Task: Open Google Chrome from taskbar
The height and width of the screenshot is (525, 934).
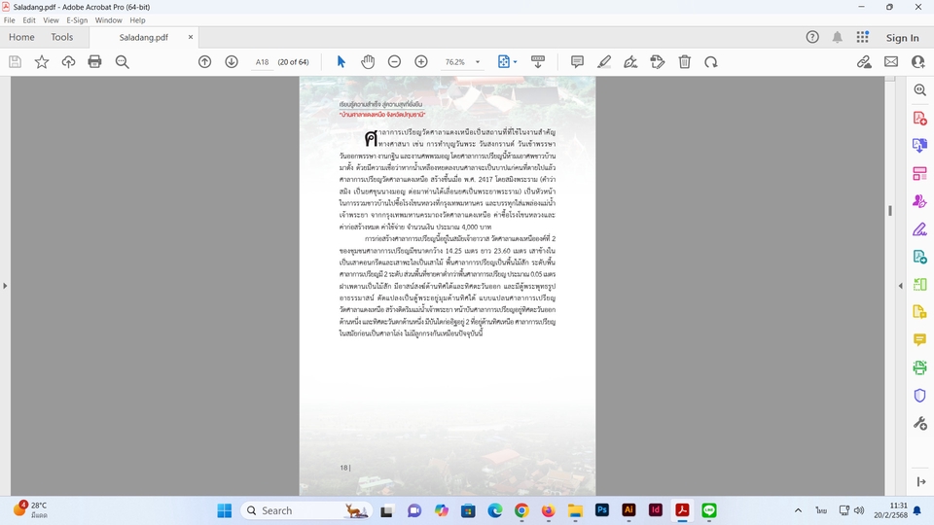Action: pos(521,510)
